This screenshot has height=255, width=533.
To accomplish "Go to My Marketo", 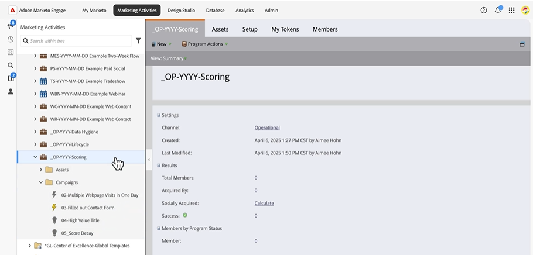I will pyautogui.click(x=94, y=10).
